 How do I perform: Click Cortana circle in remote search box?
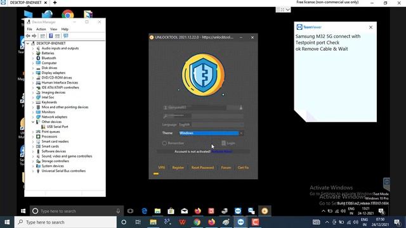tap(36, 211)
